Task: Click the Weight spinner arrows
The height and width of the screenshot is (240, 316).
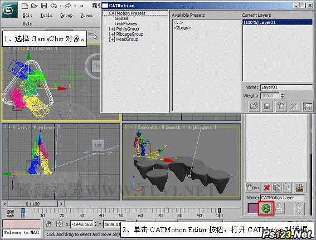Action: coord(283,96)
